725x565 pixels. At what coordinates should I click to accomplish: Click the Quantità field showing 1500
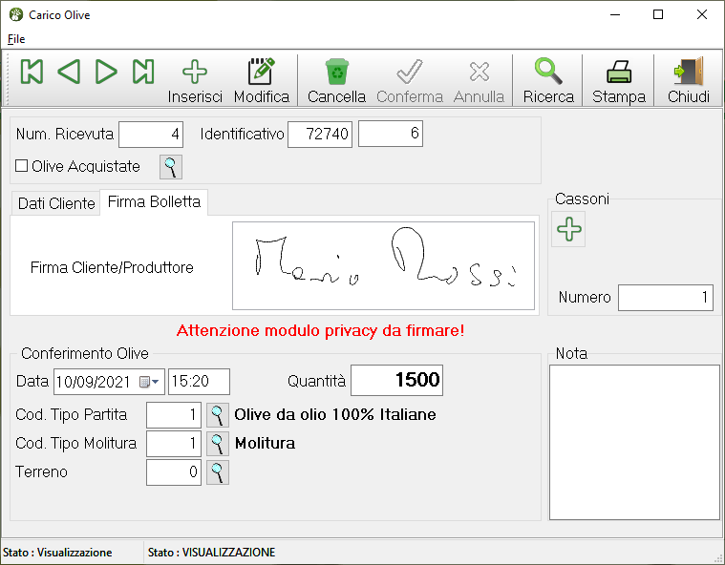coord(396,380)
